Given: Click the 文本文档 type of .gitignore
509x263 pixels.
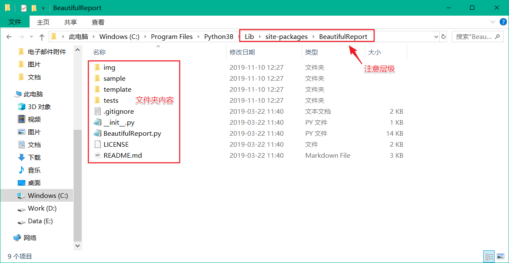Looking at the screenshot, I should (318, 111).
